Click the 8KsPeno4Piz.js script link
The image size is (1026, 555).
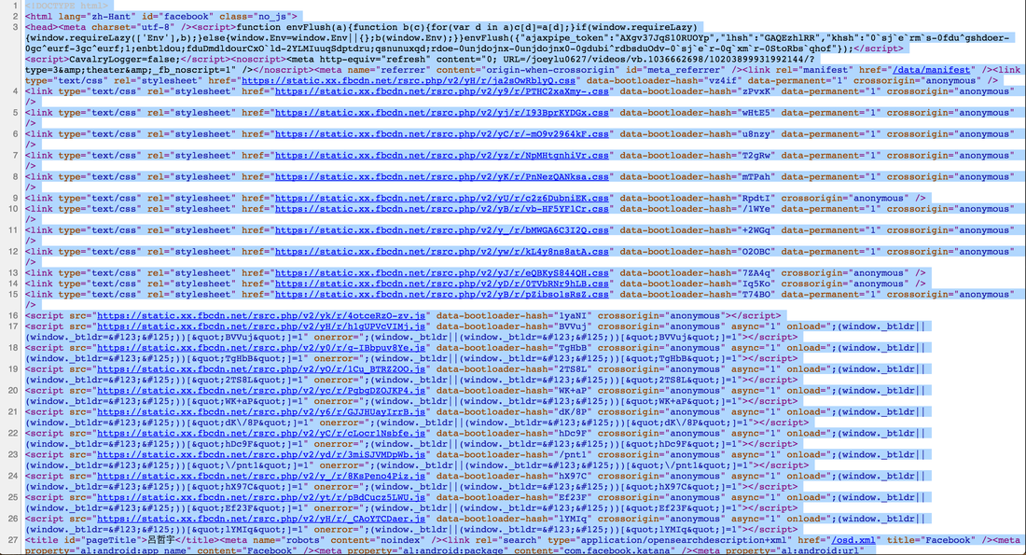tap(261, 476)
